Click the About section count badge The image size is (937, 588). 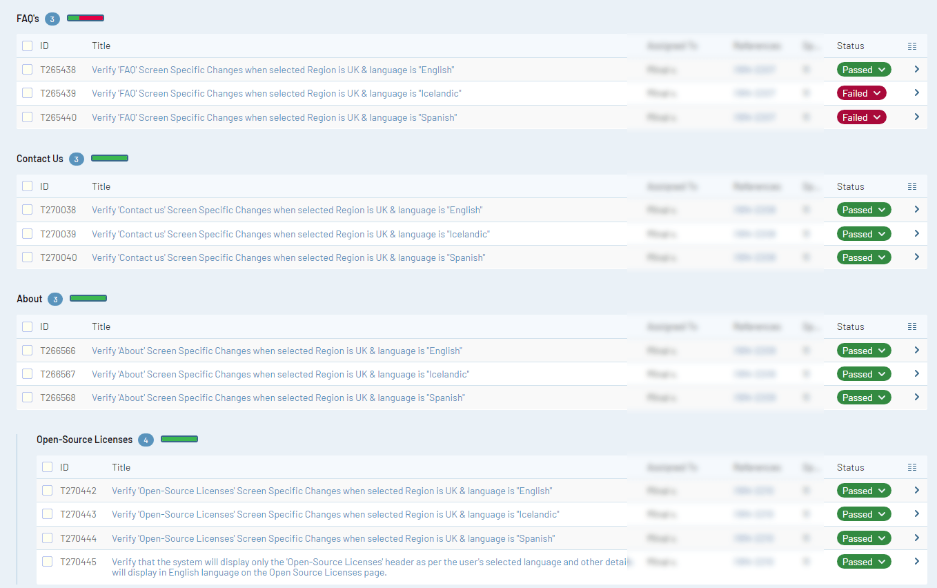click(x=55, y=299)
